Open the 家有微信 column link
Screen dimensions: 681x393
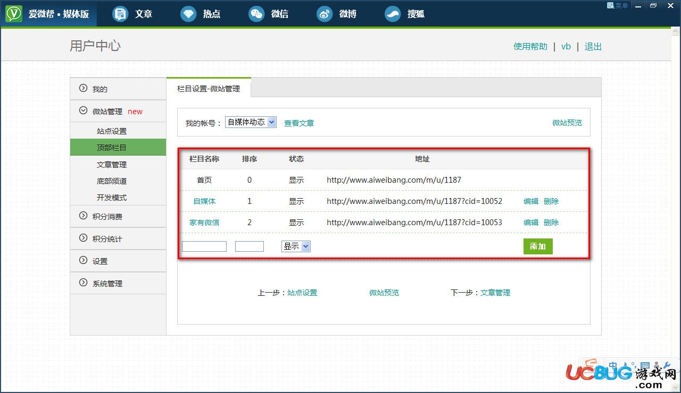(x=204, y=223)
